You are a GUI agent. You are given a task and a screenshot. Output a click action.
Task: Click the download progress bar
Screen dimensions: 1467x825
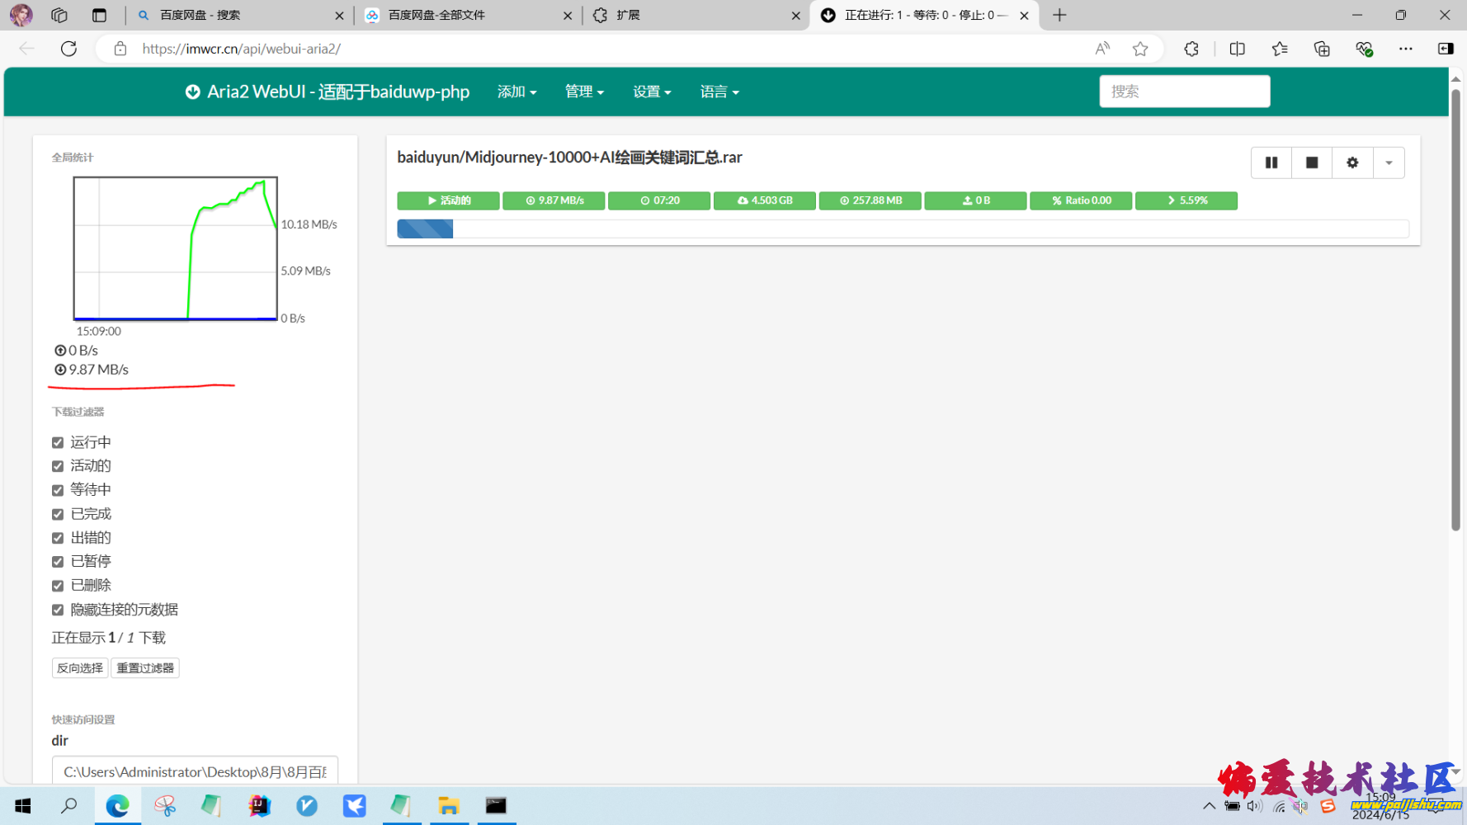902,229
